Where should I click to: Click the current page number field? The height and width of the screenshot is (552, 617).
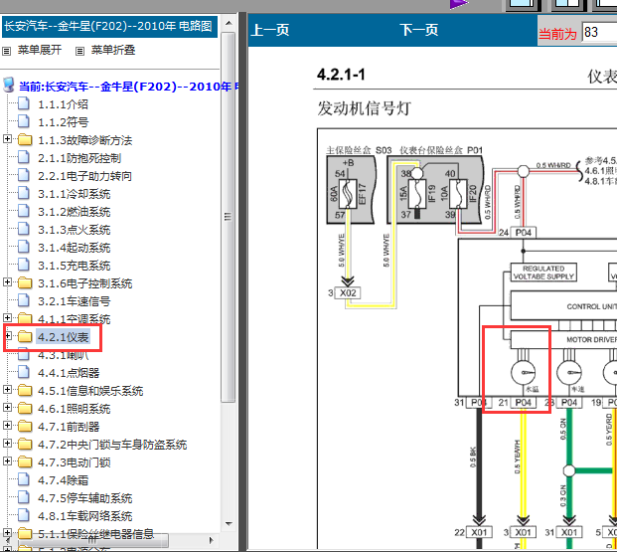(x=599, y=32)
